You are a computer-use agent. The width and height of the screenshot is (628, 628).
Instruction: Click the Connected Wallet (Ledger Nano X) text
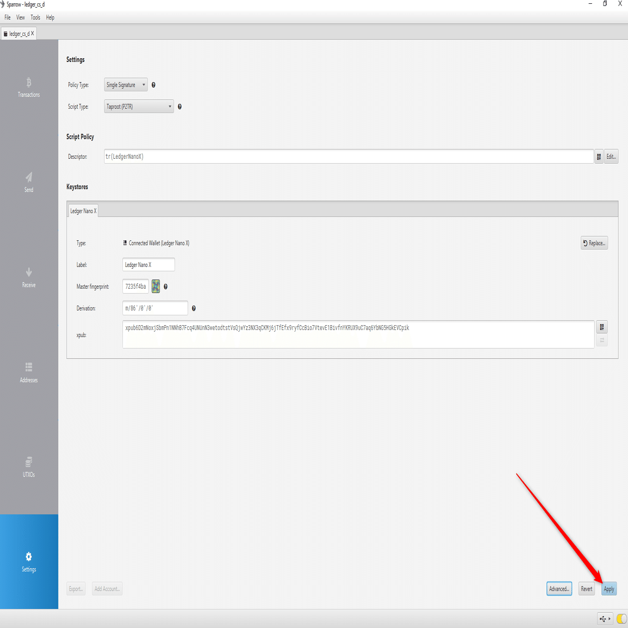pos(159,243)
